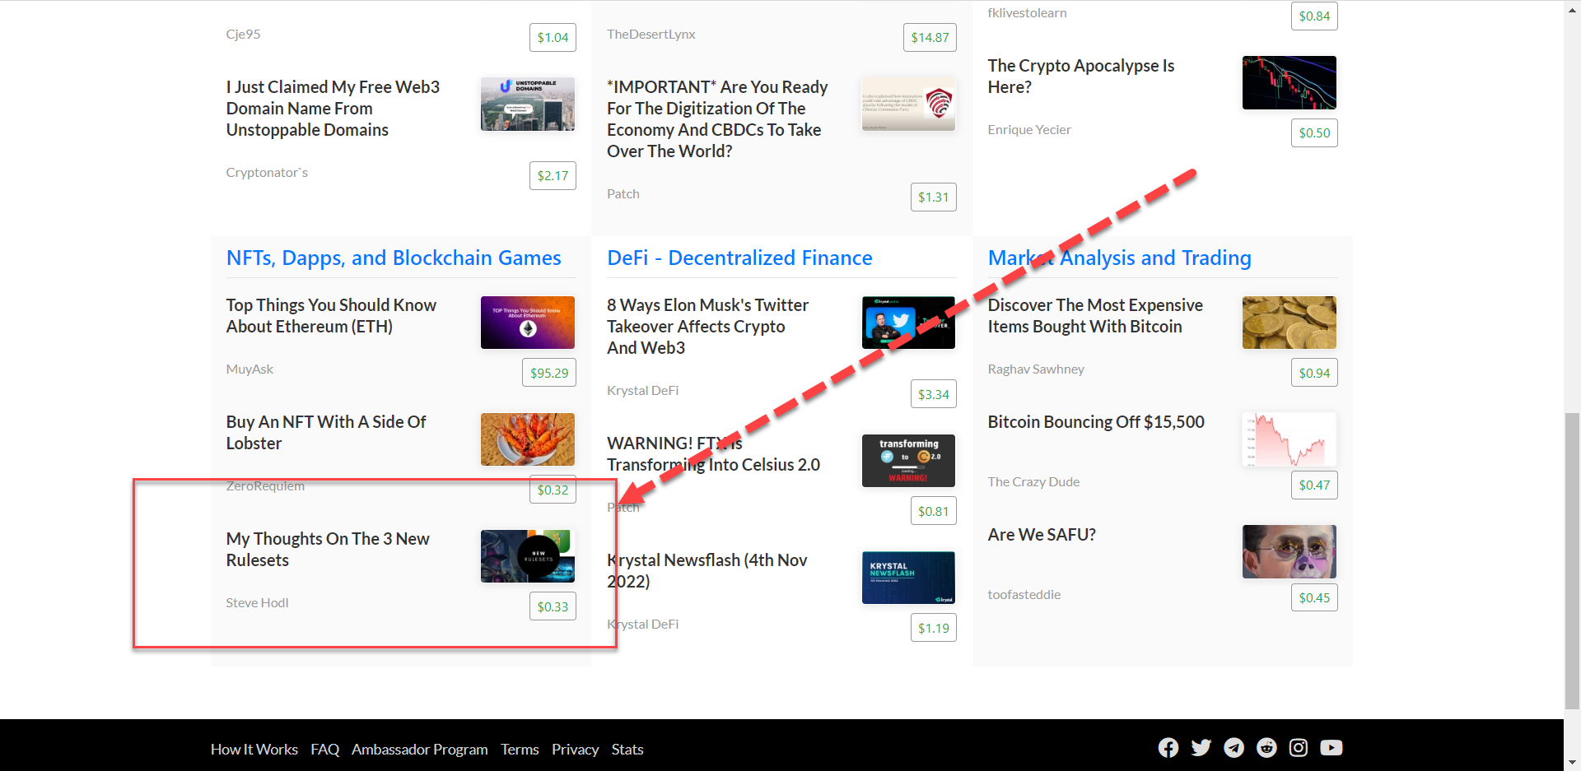Open article Discover The Most Expensive Items Bought With Bitcoin
The width and height of the screenshot is (1581, 771).
pos(1095,316)
